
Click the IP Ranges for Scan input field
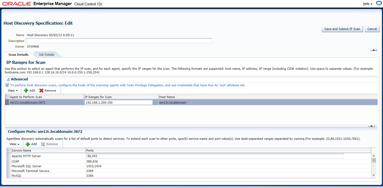(x=119, y=103)
